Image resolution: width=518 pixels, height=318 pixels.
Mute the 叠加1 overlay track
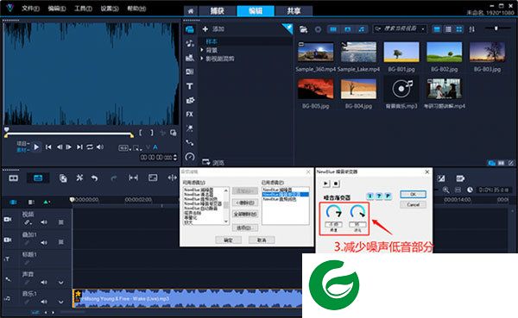[44, 242]
